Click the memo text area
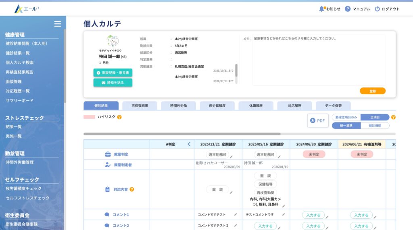The image size is (413, 230). [x=319, y=60]
